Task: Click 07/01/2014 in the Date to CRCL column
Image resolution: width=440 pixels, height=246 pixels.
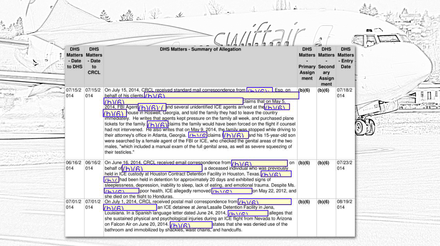Action: (93, 204)
